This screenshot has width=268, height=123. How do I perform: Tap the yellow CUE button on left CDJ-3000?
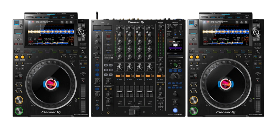coord(19,100)
